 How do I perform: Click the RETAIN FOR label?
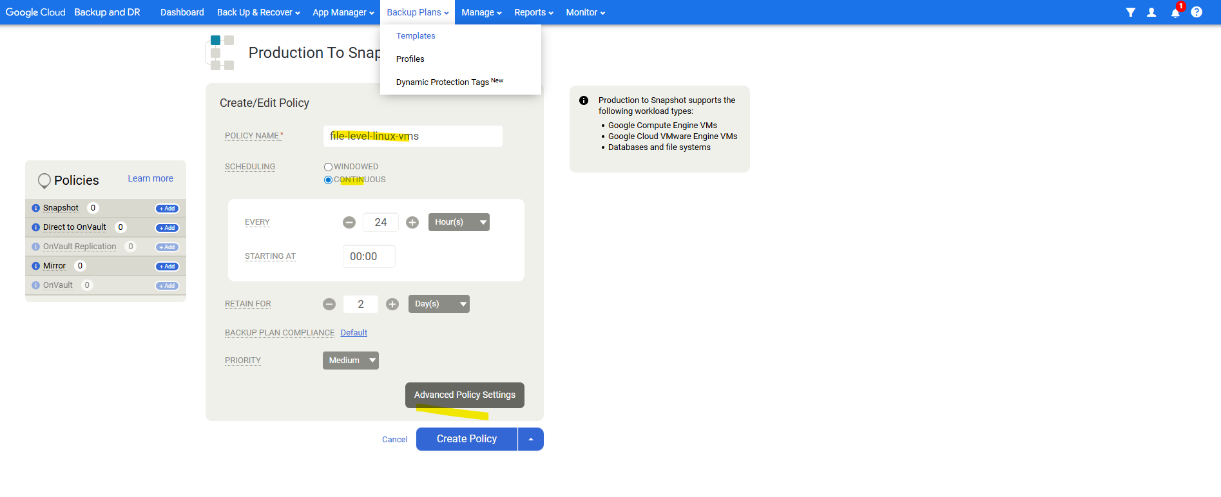(x=248, y=304)
